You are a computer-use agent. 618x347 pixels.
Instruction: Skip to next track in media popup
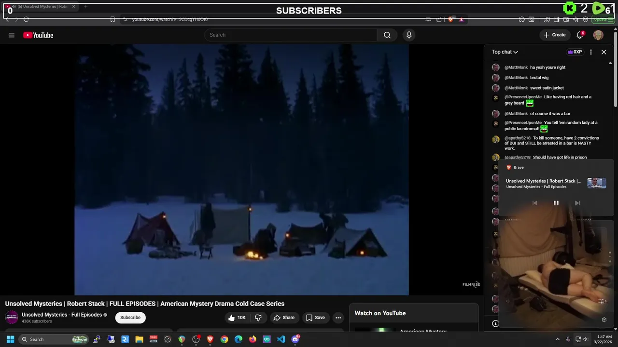(x=577, y=203)
